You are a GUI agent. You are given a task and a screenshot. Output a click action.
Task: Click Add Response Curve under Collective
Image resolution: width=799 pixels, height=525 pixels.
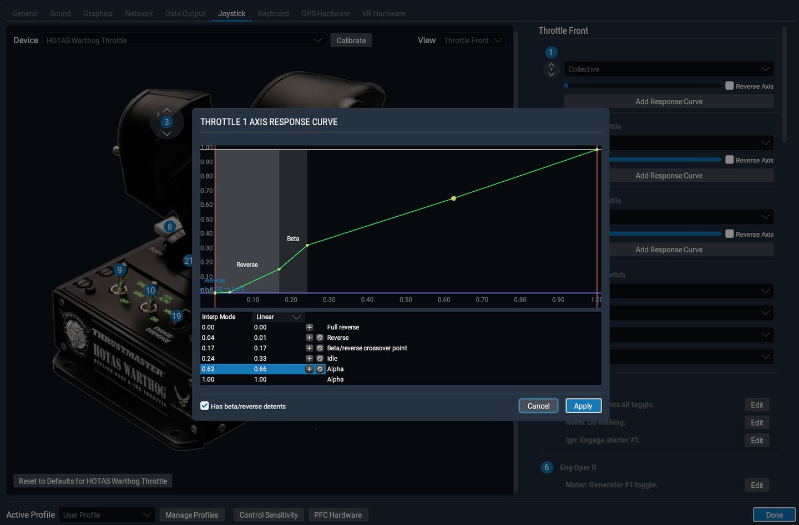(669, 101)
